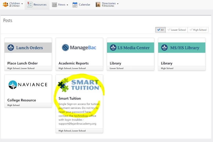Click the Resources grid icon
This screenshot has width=213, height=142.
(x=30, y=4)
